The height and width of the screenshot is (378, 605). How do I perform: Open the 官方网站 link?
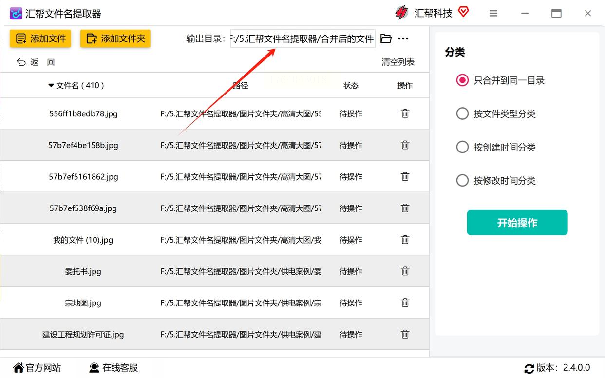pos(37,368)
